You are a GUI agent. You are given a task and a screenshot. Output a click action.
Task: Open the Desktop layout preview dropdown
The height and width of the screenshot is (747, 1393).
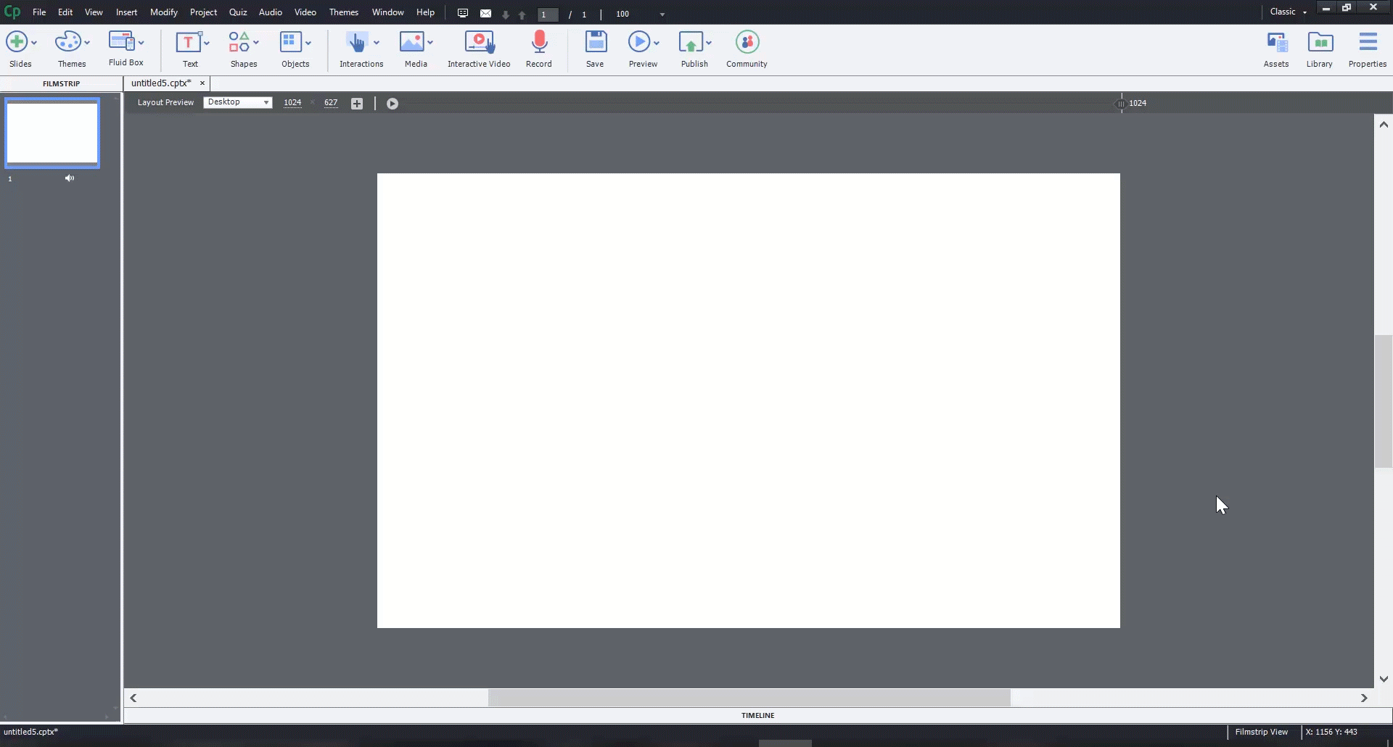[x=238, y=102]
